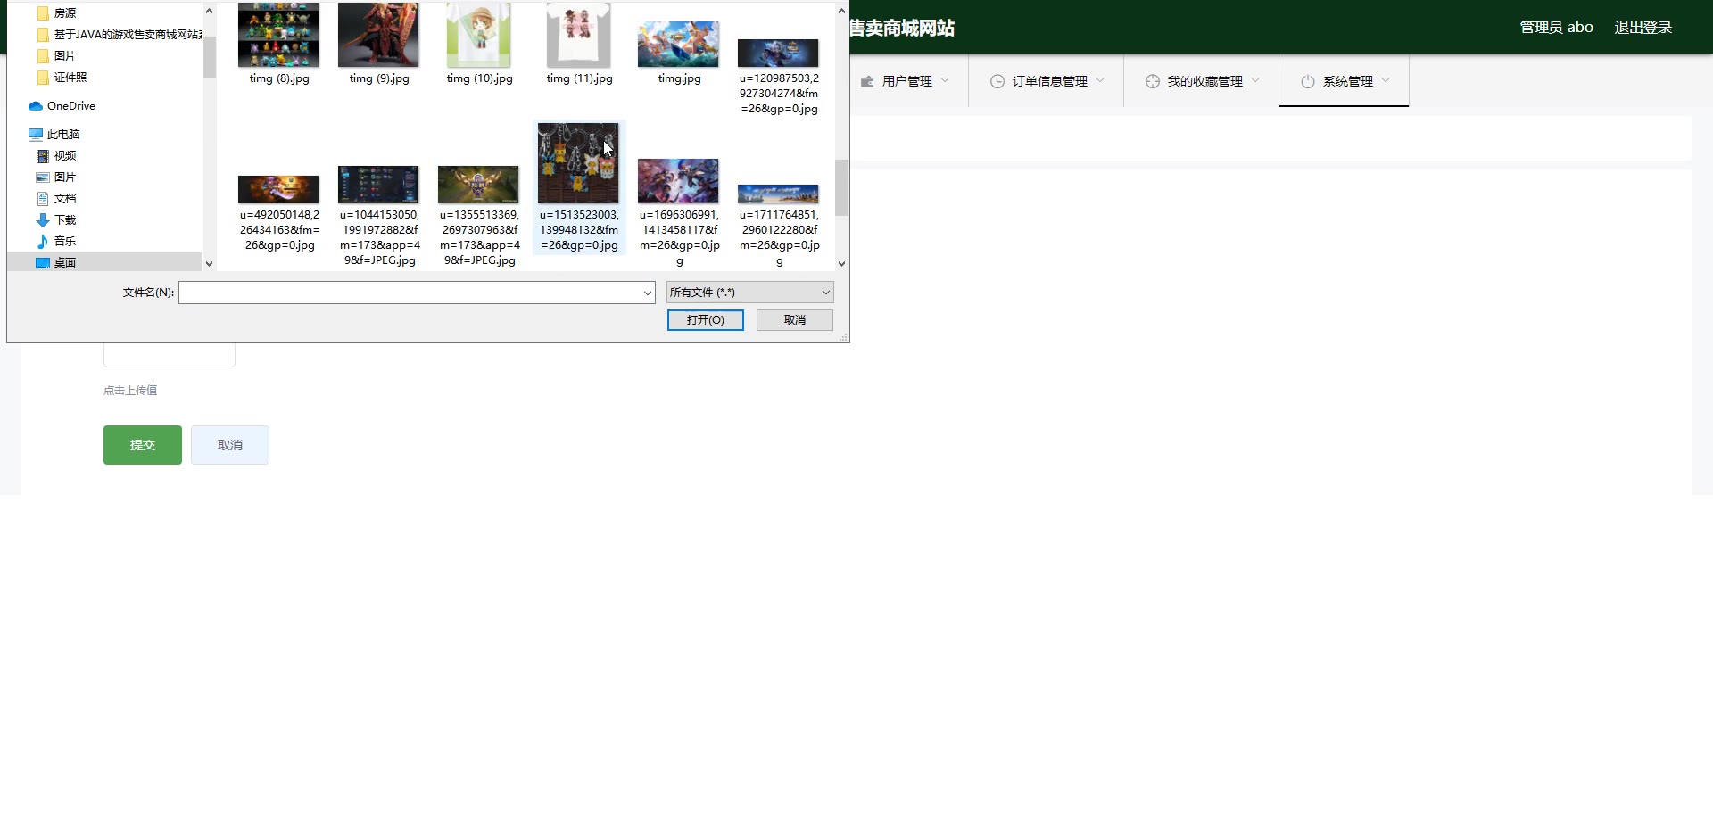This screenshot has width=1713, height=833.
Task: Open the 音乐 library icon
Action: tap(42, 242)
